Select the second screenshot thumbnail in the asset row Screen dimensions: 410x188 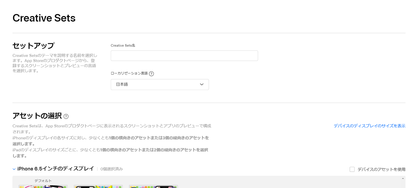[x=98, y=186]
